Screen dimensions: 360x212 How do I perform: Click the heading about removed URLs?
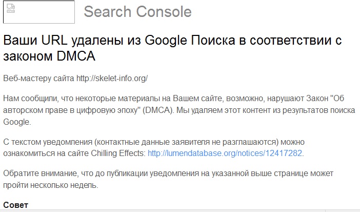pyautogui.click(x=172, y=48)
